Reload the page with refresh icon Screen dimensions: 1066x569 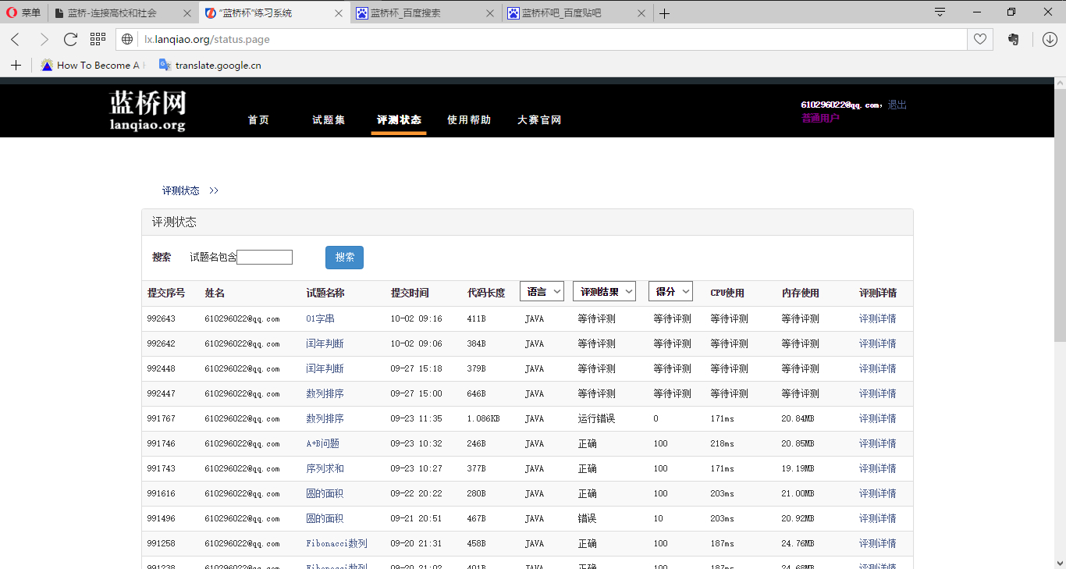(x=70, y=40)
